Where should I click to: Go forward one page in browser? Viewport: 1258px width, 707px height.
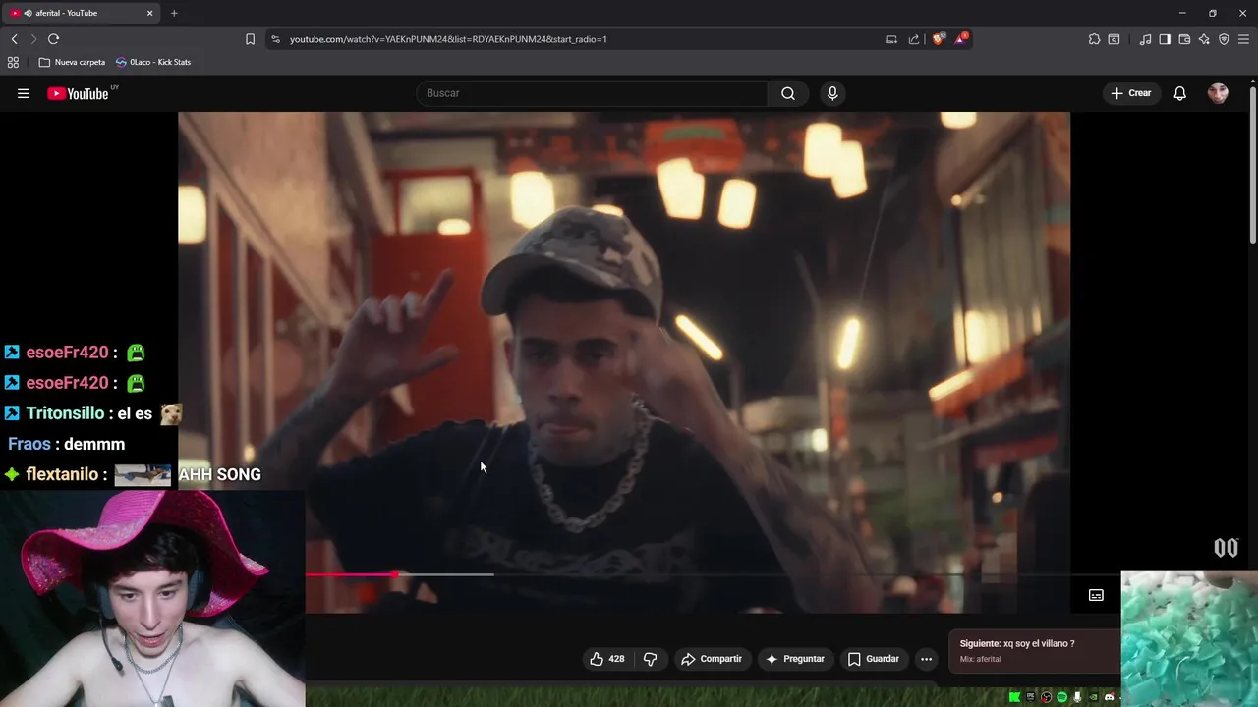32,39
